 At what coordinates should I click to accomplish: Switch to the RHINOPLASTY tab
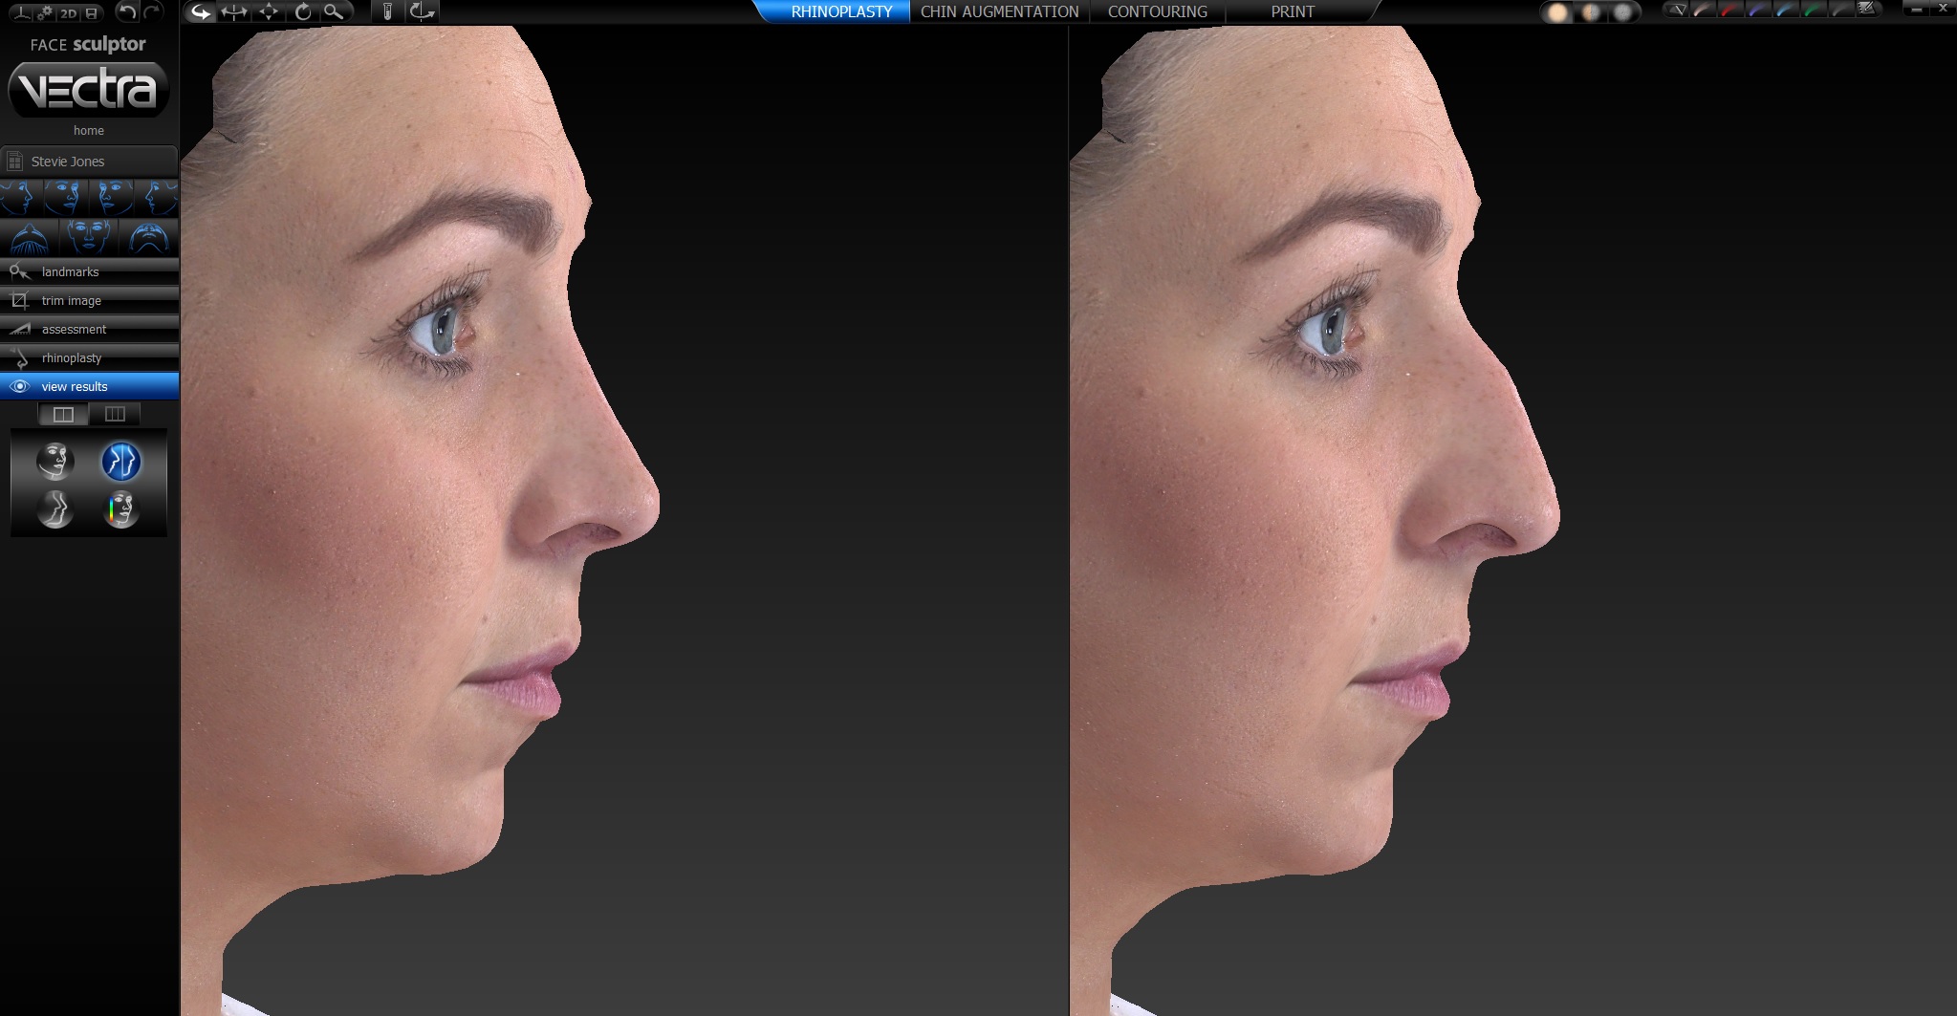[839, 11]
